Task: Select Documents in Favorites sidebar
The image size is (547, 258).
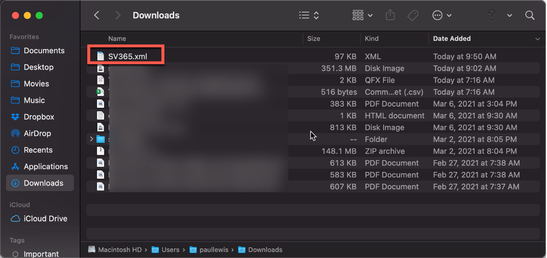Action: [x=44, y=50]
